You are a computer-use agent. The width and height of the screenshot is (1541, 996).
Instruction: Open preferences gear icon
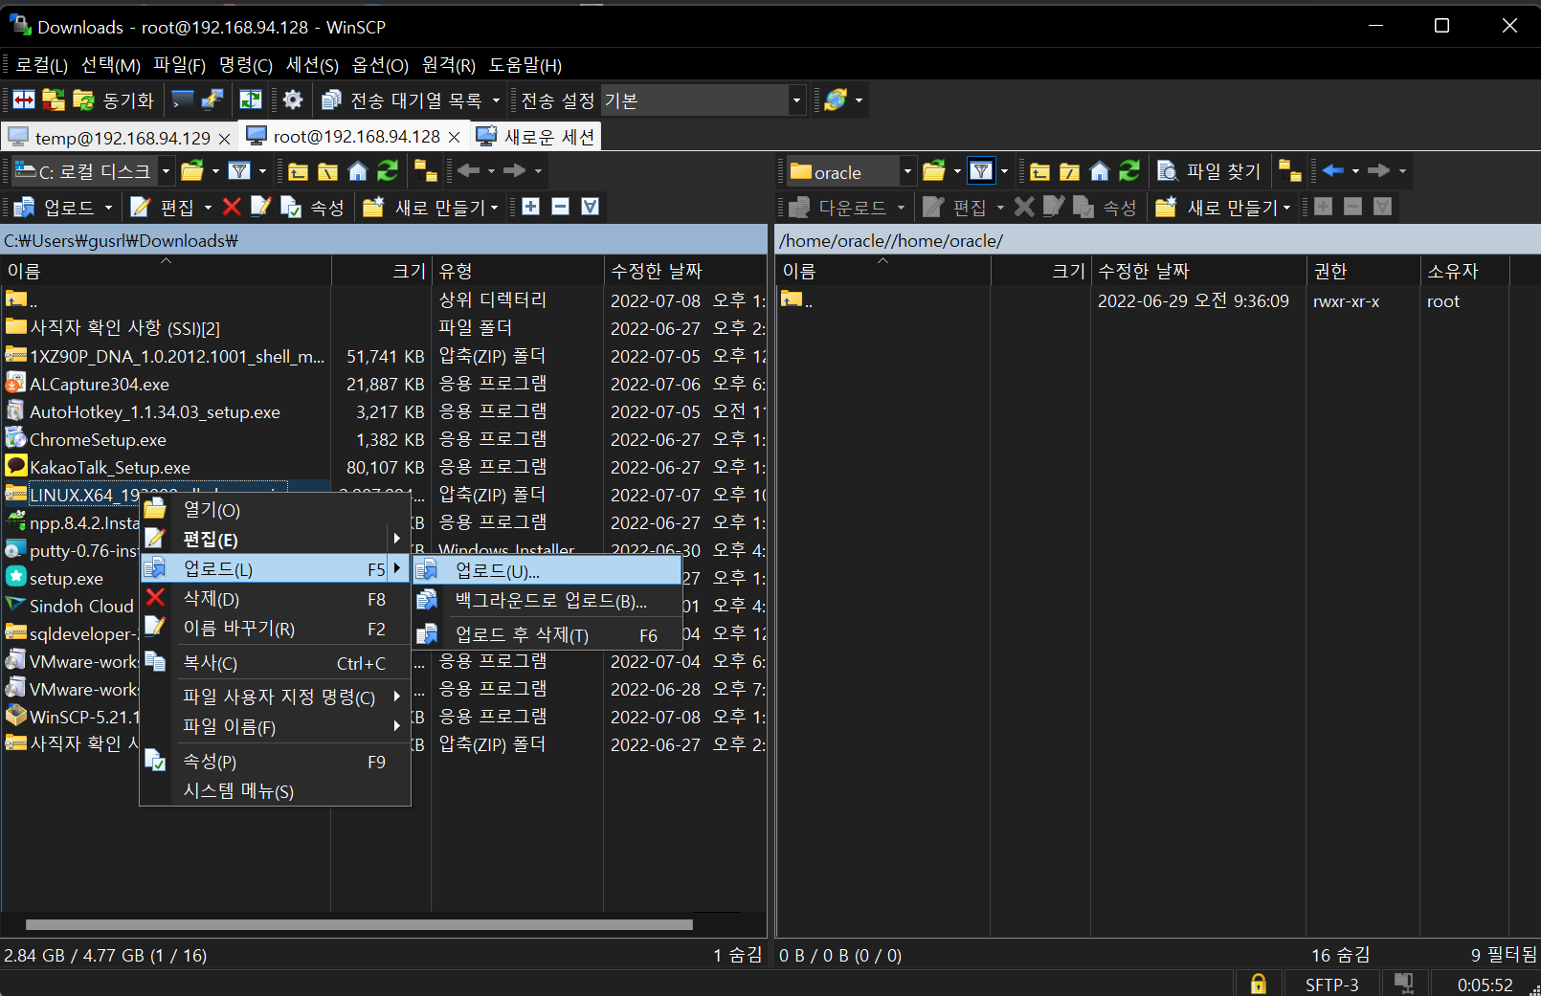[x=293, y=100]
